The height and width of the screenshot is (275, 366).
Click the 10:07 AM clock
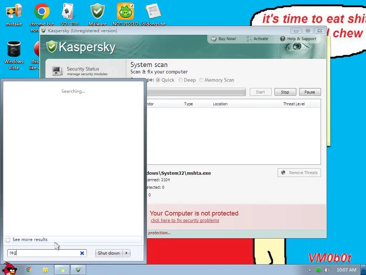click(346, 270)
